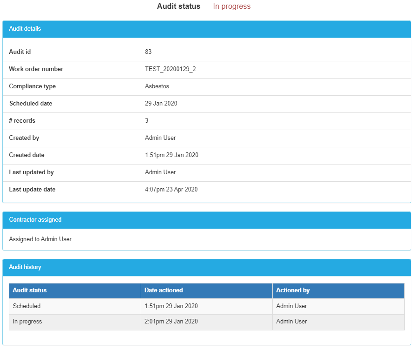Screen dimensions: 415x349
Task: Click the Audit status page title
Action: tap(178, 7)
